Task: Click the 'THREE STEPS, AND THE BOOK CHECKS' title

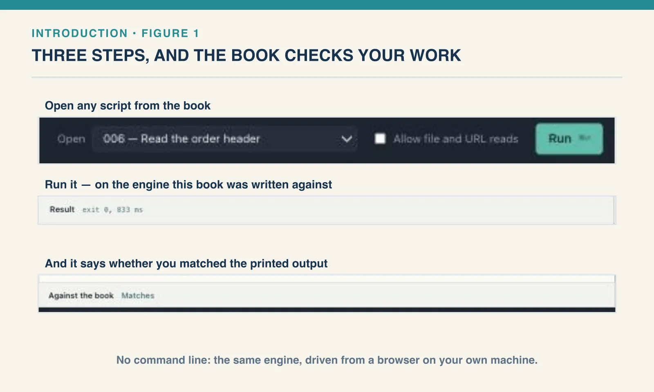Action: tap(246, 56)
